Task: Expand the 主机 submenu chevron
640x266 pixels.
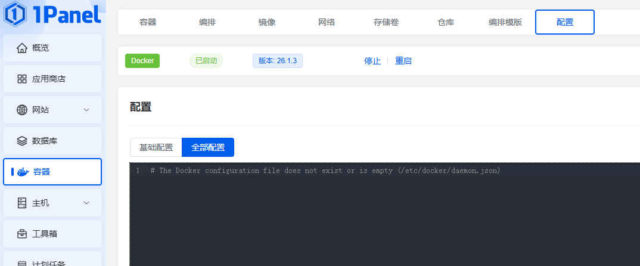Action: coord(86,203)
